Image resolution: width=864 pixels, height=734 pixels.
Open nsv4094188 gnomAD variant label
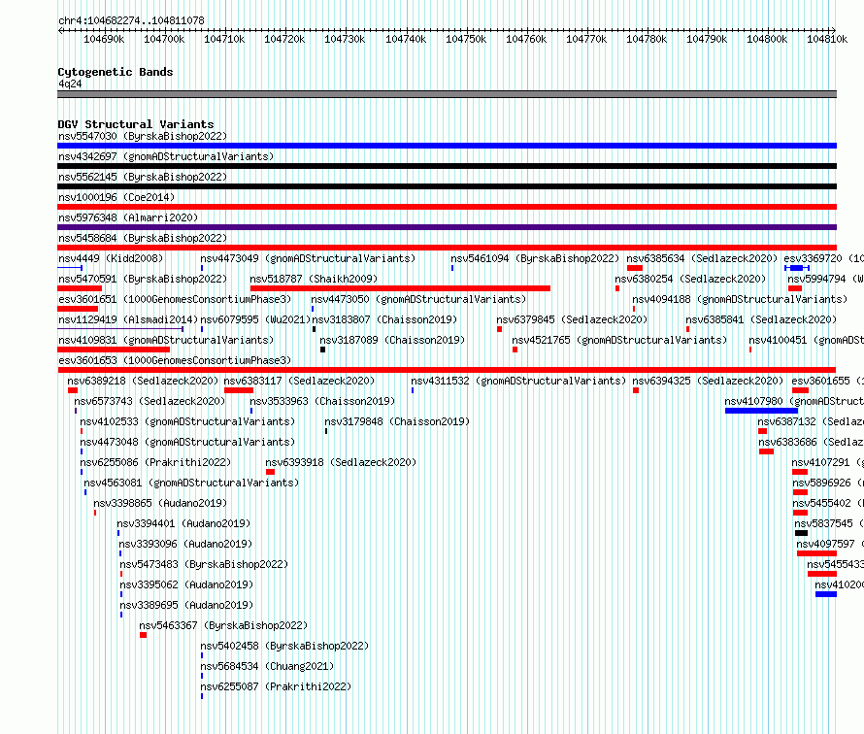(x=740, y=299)
